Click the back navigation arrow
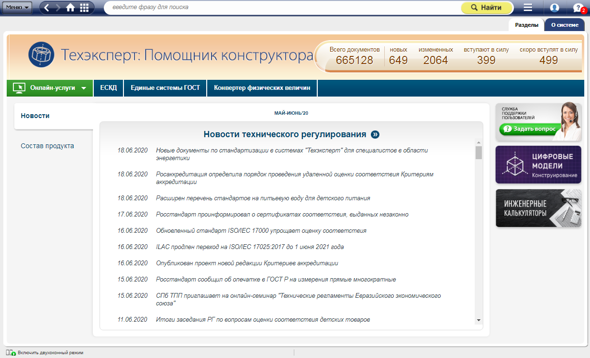Viewport: 590px width, 358px height. [x=47, y=8]
